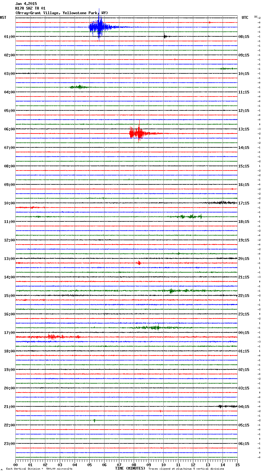Image resolution: width=262 pixels, height=473 pixels.
Task: Click the 00:15 UTC time label
Action: pos(244,333)
